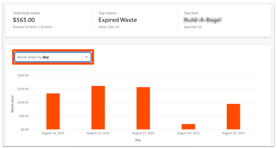This screenshot has width=277, height=148.
Task: Click the August 17, 2023 bar
Action: click(x=143, y=108)
